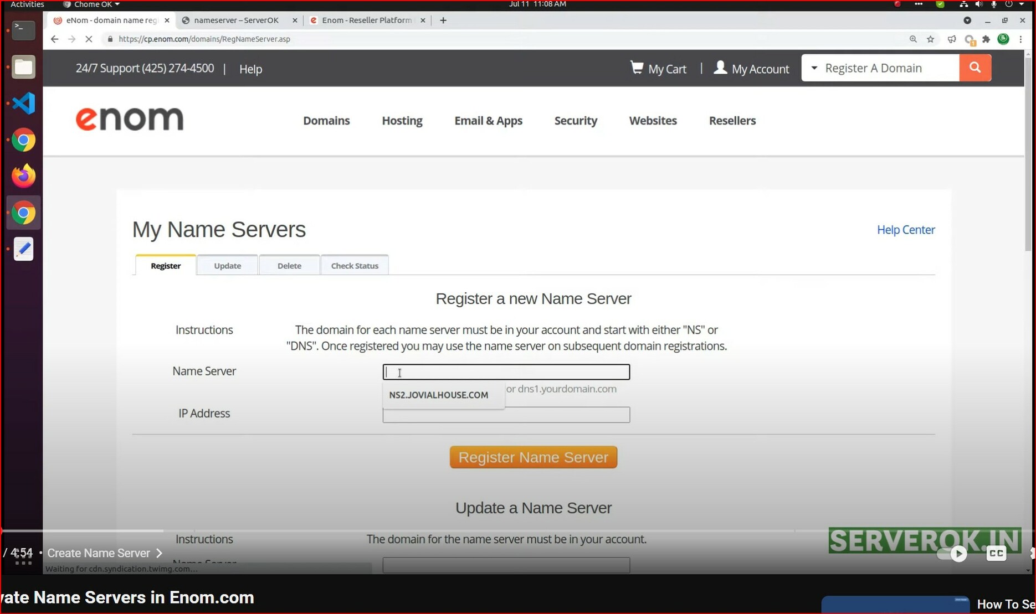Open the Websites menu
The width and height of the screenshot is (1036, 614).
(x=653, y=120)
